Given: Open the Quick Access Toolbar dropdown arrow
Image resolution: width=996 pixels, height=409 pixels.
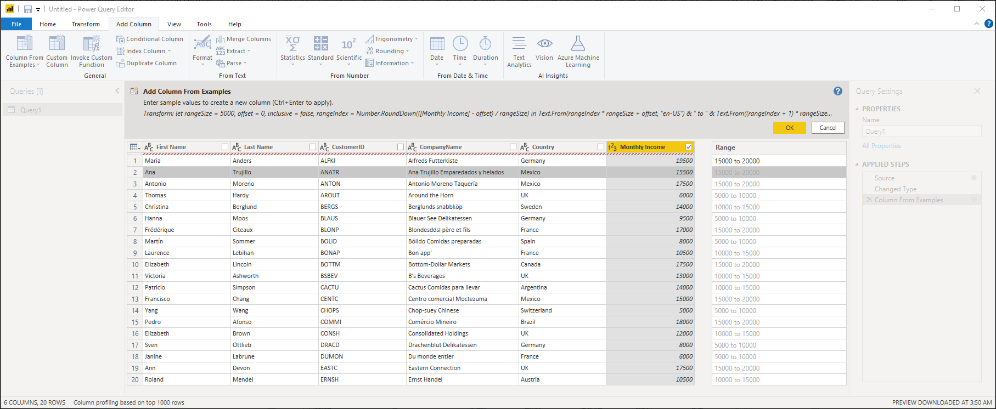Looking at the screenshot, I should pos(38,10).
